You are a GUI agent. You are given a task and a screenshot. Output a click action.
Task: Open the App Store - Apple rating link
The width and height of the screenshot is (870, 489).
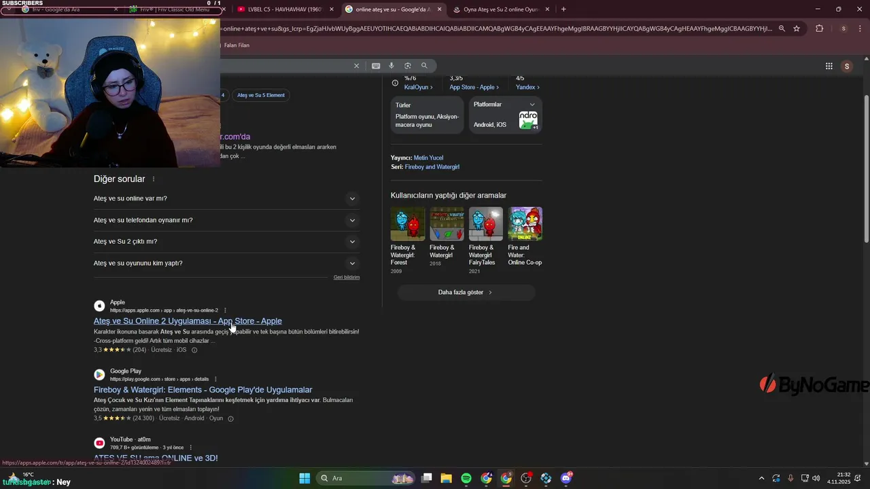pos(474,88)
